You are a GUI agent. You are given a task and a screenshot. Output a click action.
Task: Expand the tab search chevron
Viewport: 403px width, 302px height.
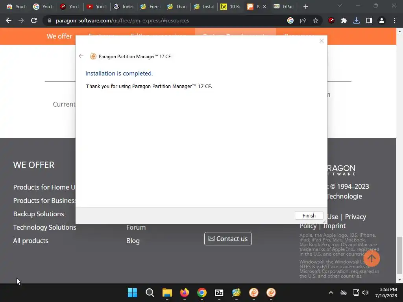[340, 6]
